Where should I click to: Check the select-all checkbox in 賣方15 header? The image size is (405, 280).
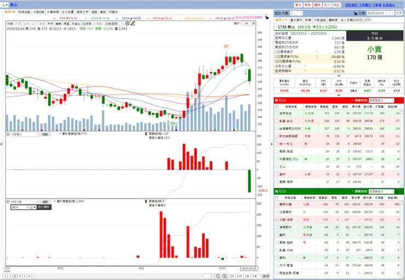click(276, 197)
